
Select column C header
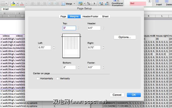pos(9,16)
